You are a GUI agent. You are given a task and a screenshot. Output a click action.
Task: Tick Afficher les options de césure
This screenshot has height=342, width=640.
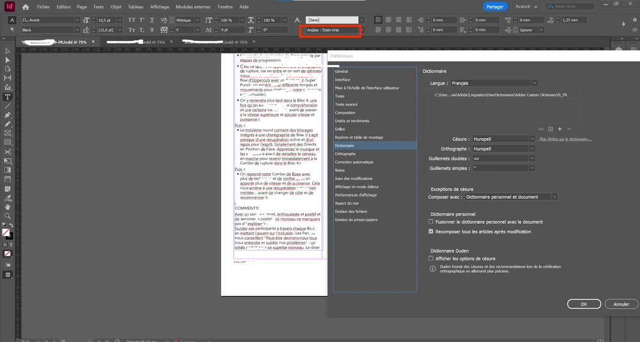point(431,258)
